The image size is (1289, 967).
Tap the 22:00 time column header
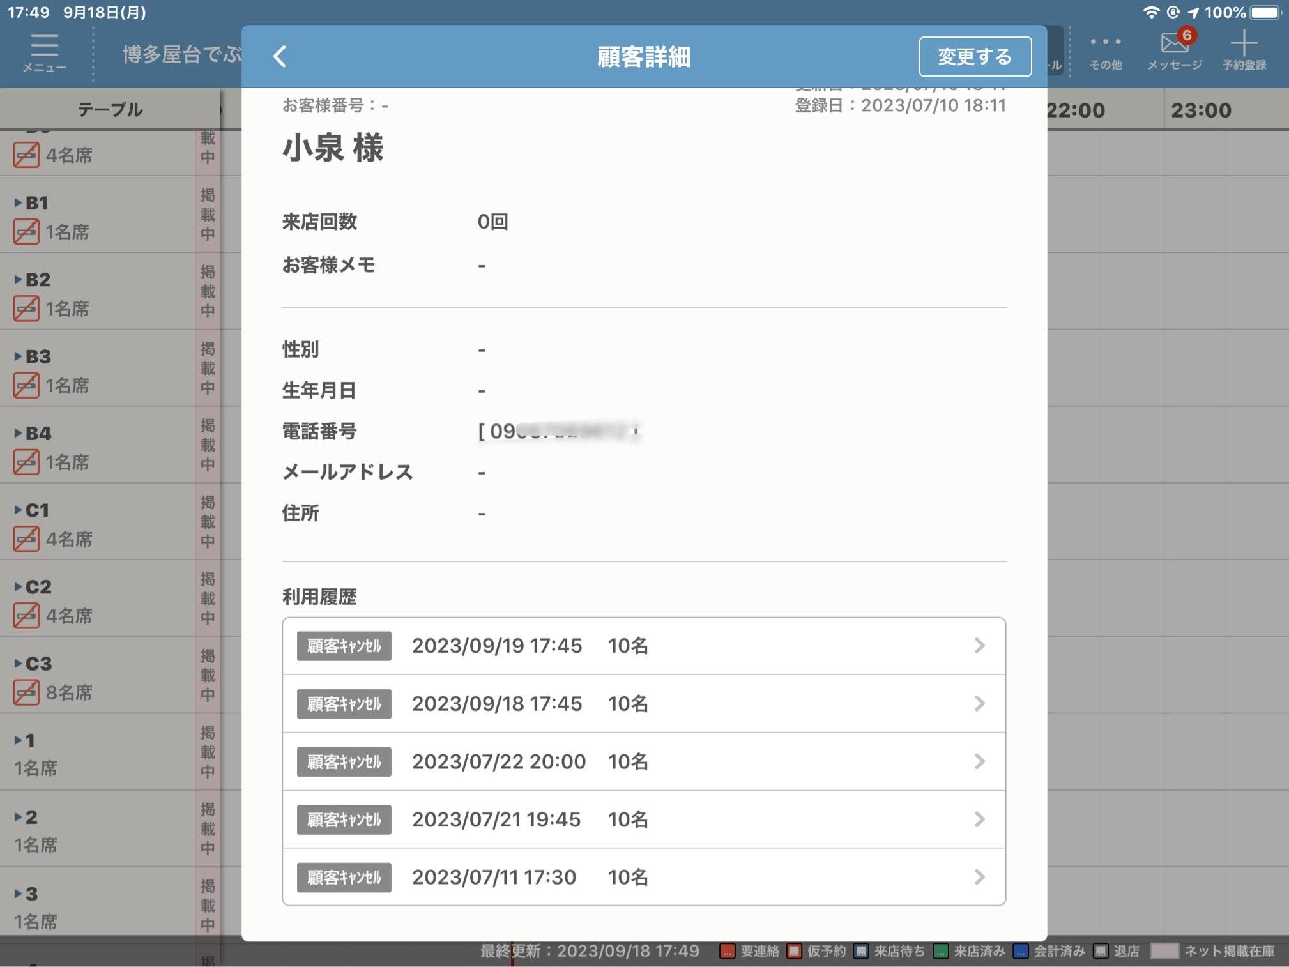pyautogui.click(x=1076, y=110)
